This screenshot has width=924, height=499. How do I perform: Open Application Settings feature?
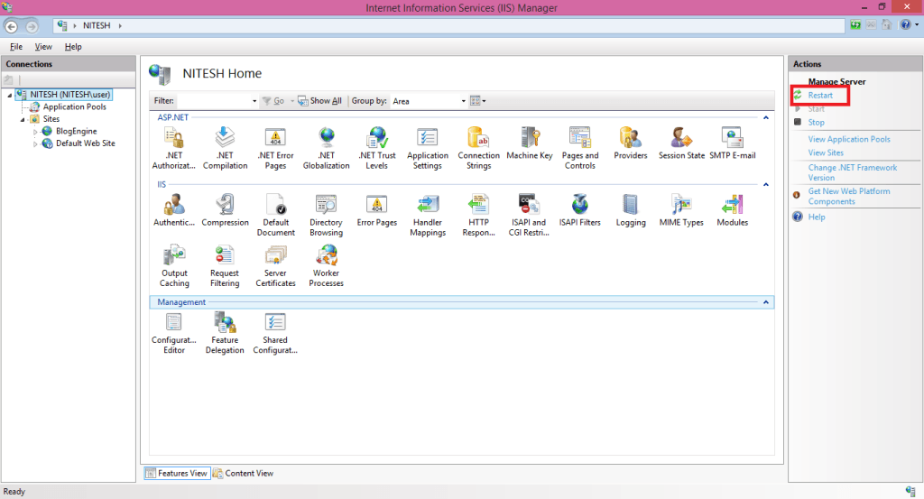[428, 149]
